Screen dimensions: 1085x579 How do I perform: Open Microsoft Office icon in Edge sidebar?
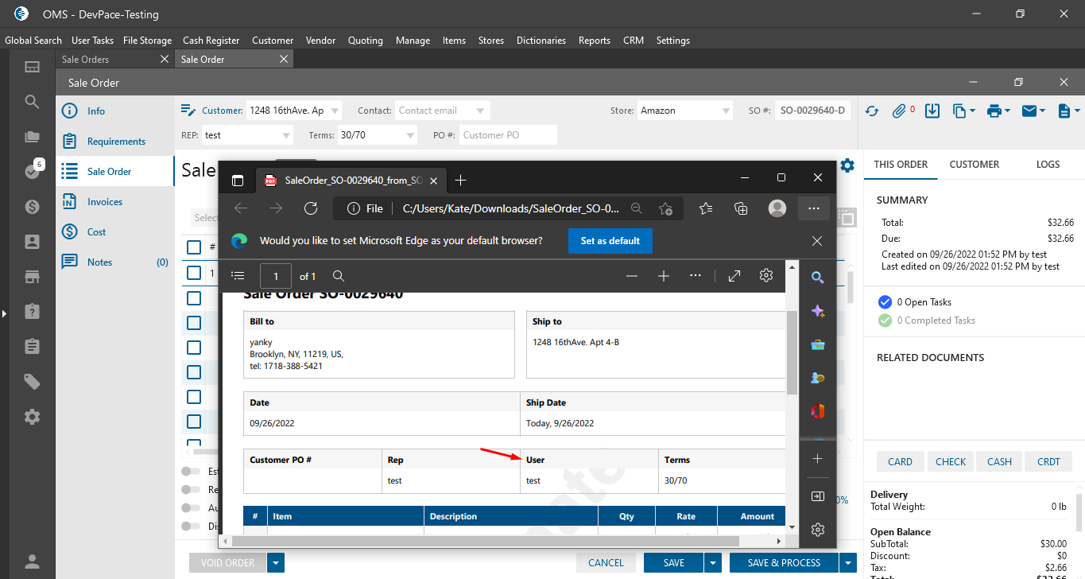click(817, 411)
